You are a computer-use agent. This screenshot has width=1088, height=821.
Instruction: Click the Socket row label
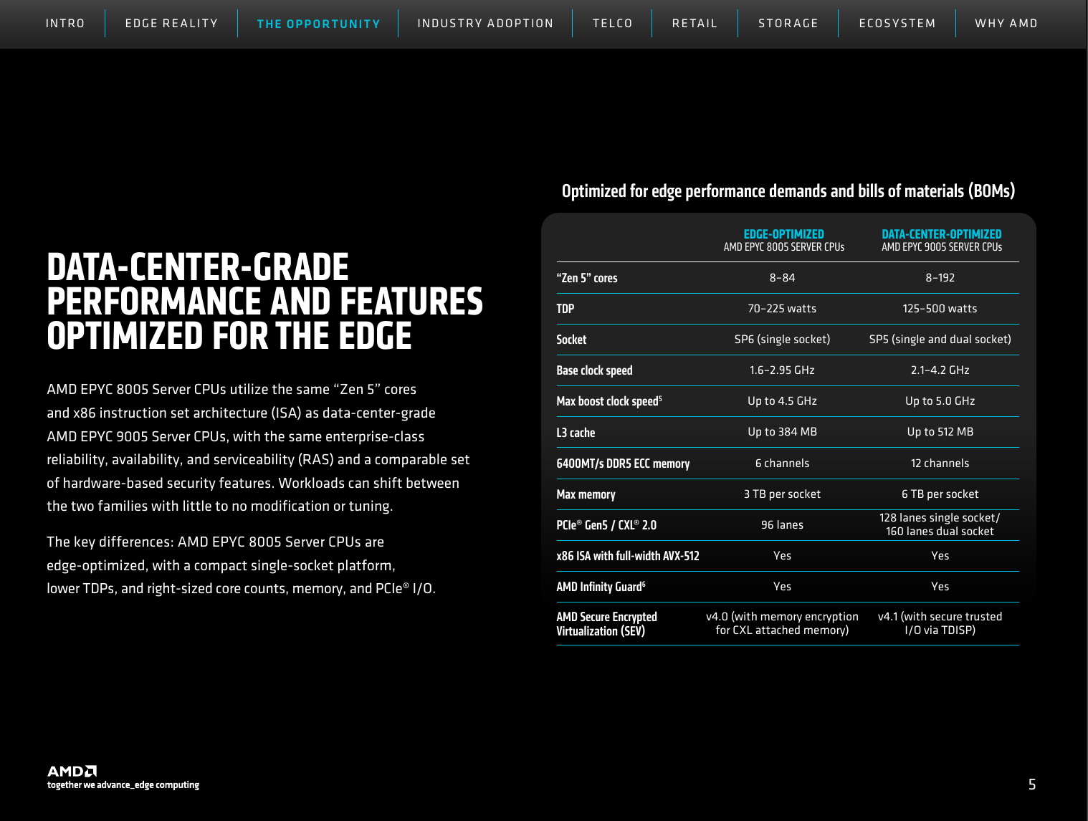tap(571, 340)
